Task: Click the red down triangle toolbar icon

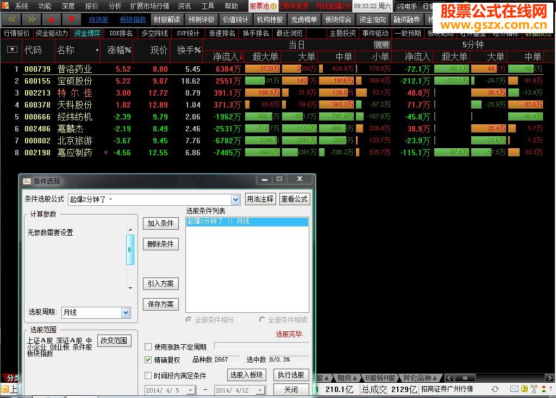Action: [71, 20]
